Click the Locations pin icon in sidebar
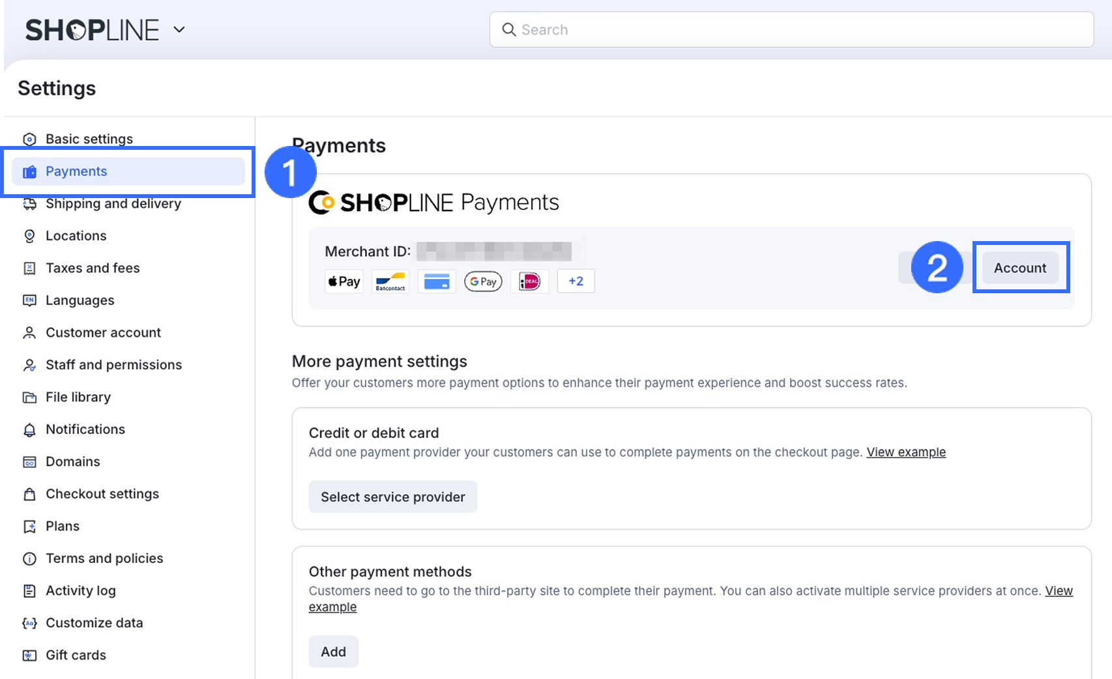The image size is (1112, 679). pyautogui.click(x=29, y=236)
